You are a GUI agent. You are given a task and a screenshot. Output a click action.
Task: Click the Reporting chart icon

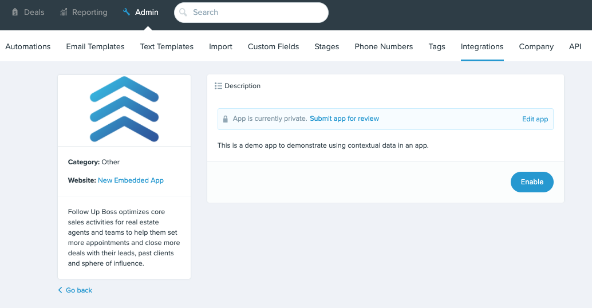tap(64, 12)
